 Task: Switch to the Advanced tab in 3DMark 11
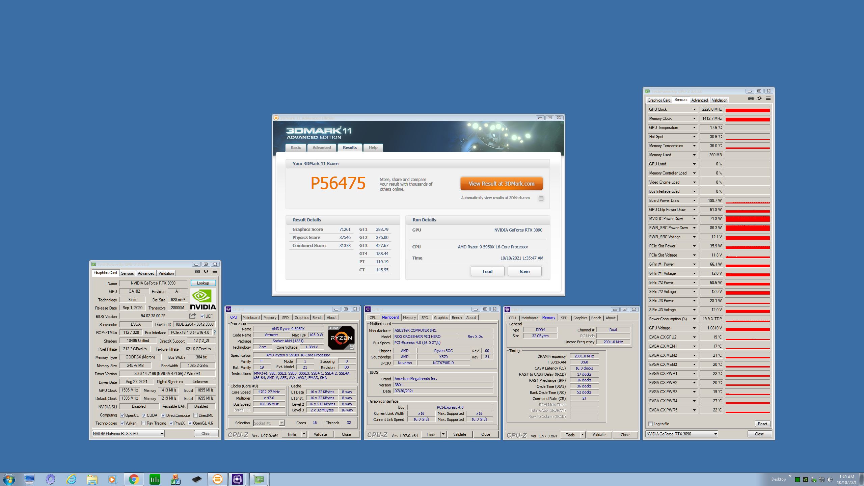pyautogui.click(x=321, y=147)
